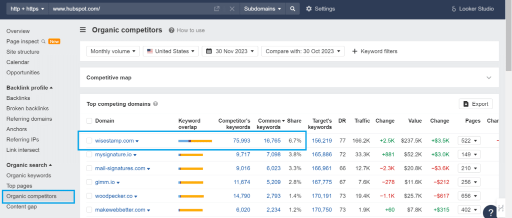
Task: Open Referring domains in sidebar
Action: click(29, 119)
